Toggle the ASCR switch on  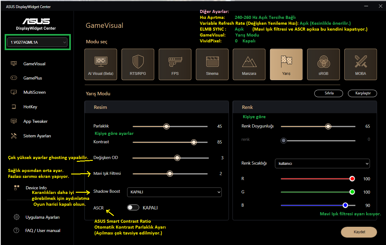133,208
